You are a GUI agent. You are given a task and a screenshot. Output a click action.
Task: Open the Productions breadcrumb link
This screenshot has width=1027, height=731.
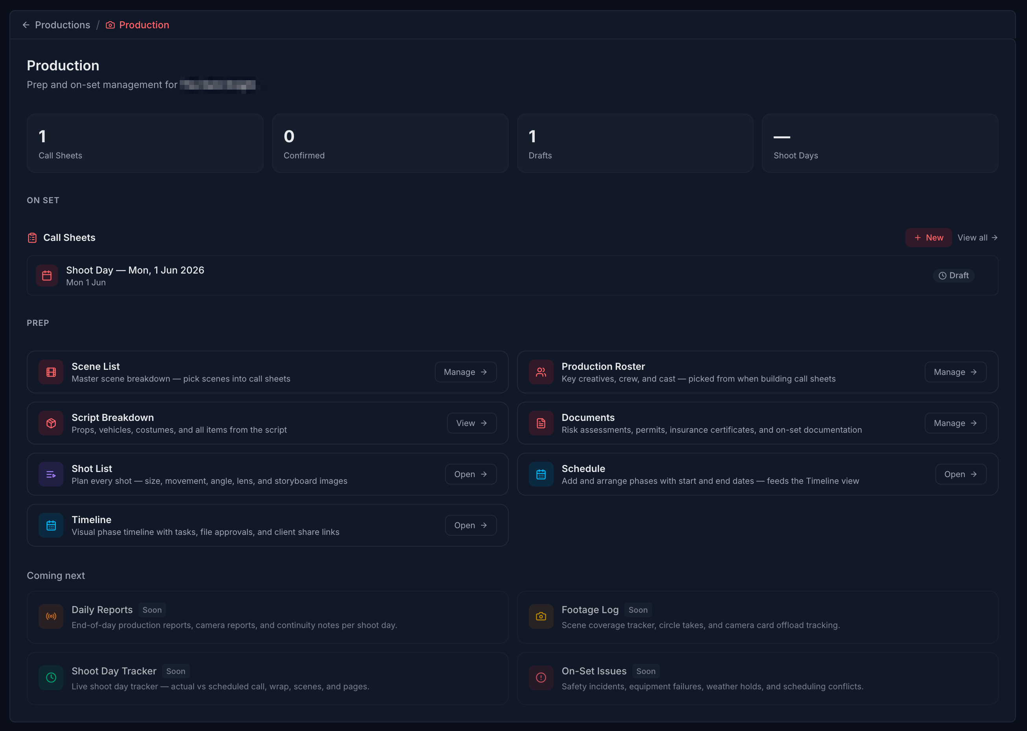pyautogui.click(x=62, y=25)
